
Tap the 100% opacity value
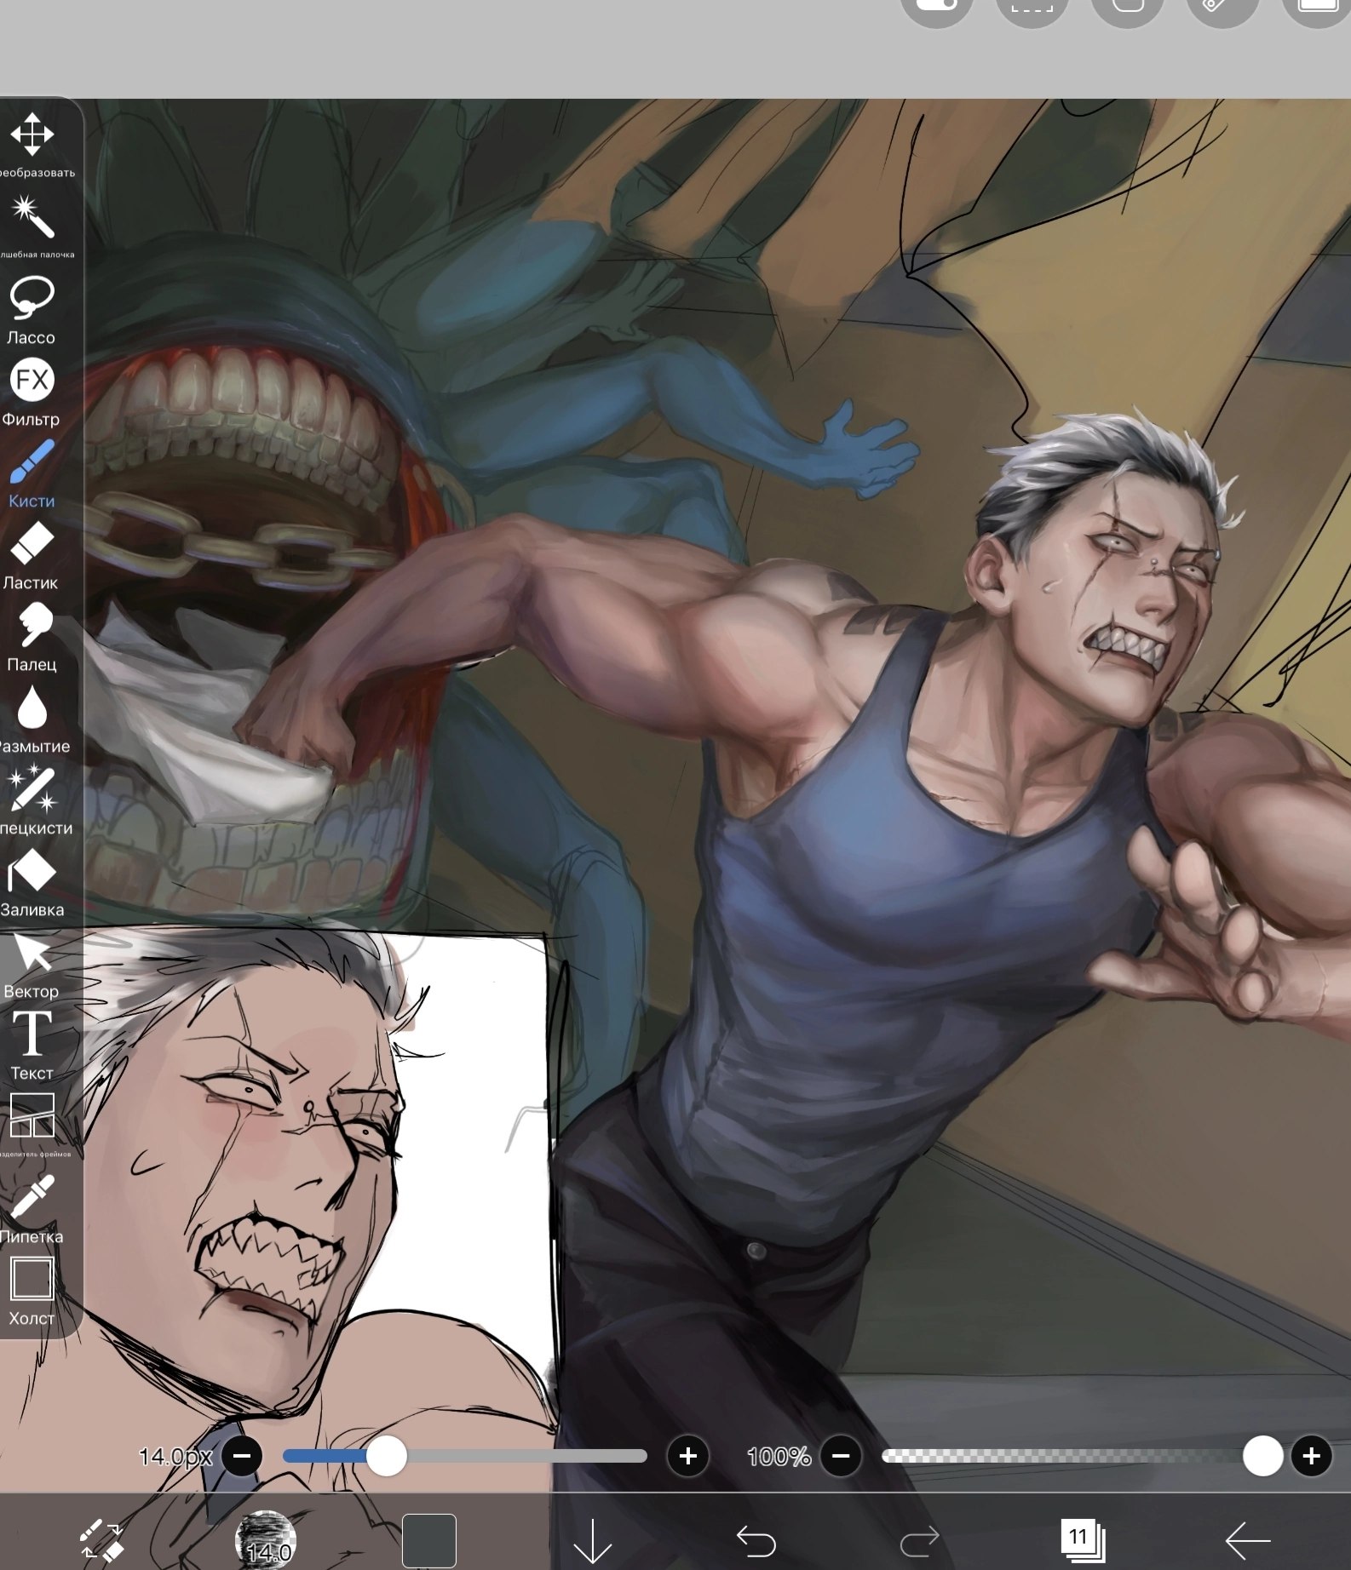779,1457
